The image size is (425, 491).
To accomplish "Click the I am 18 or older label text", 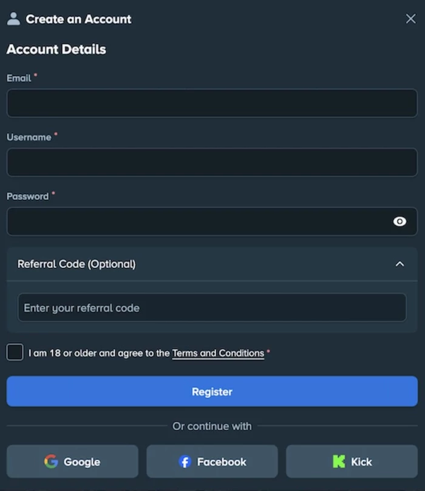I will click(x=99, y=353).
